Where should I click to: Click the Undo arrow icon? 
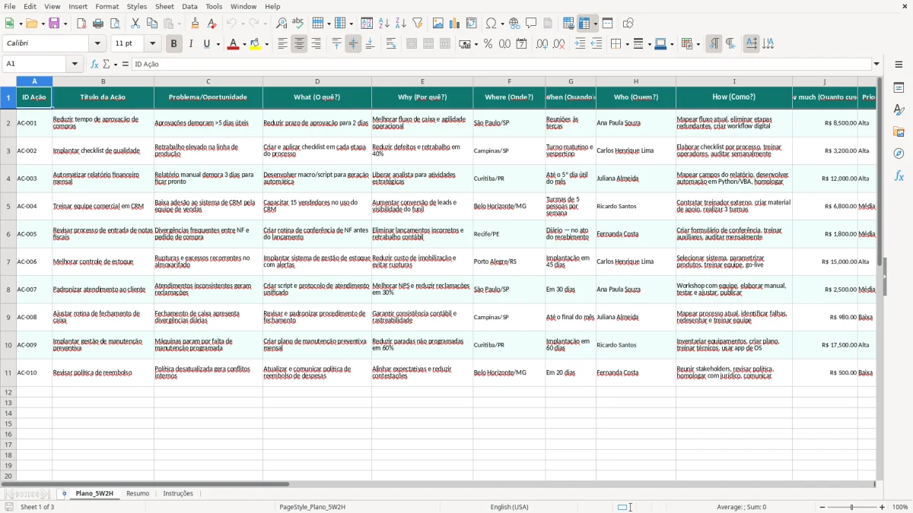coord(231,24)
